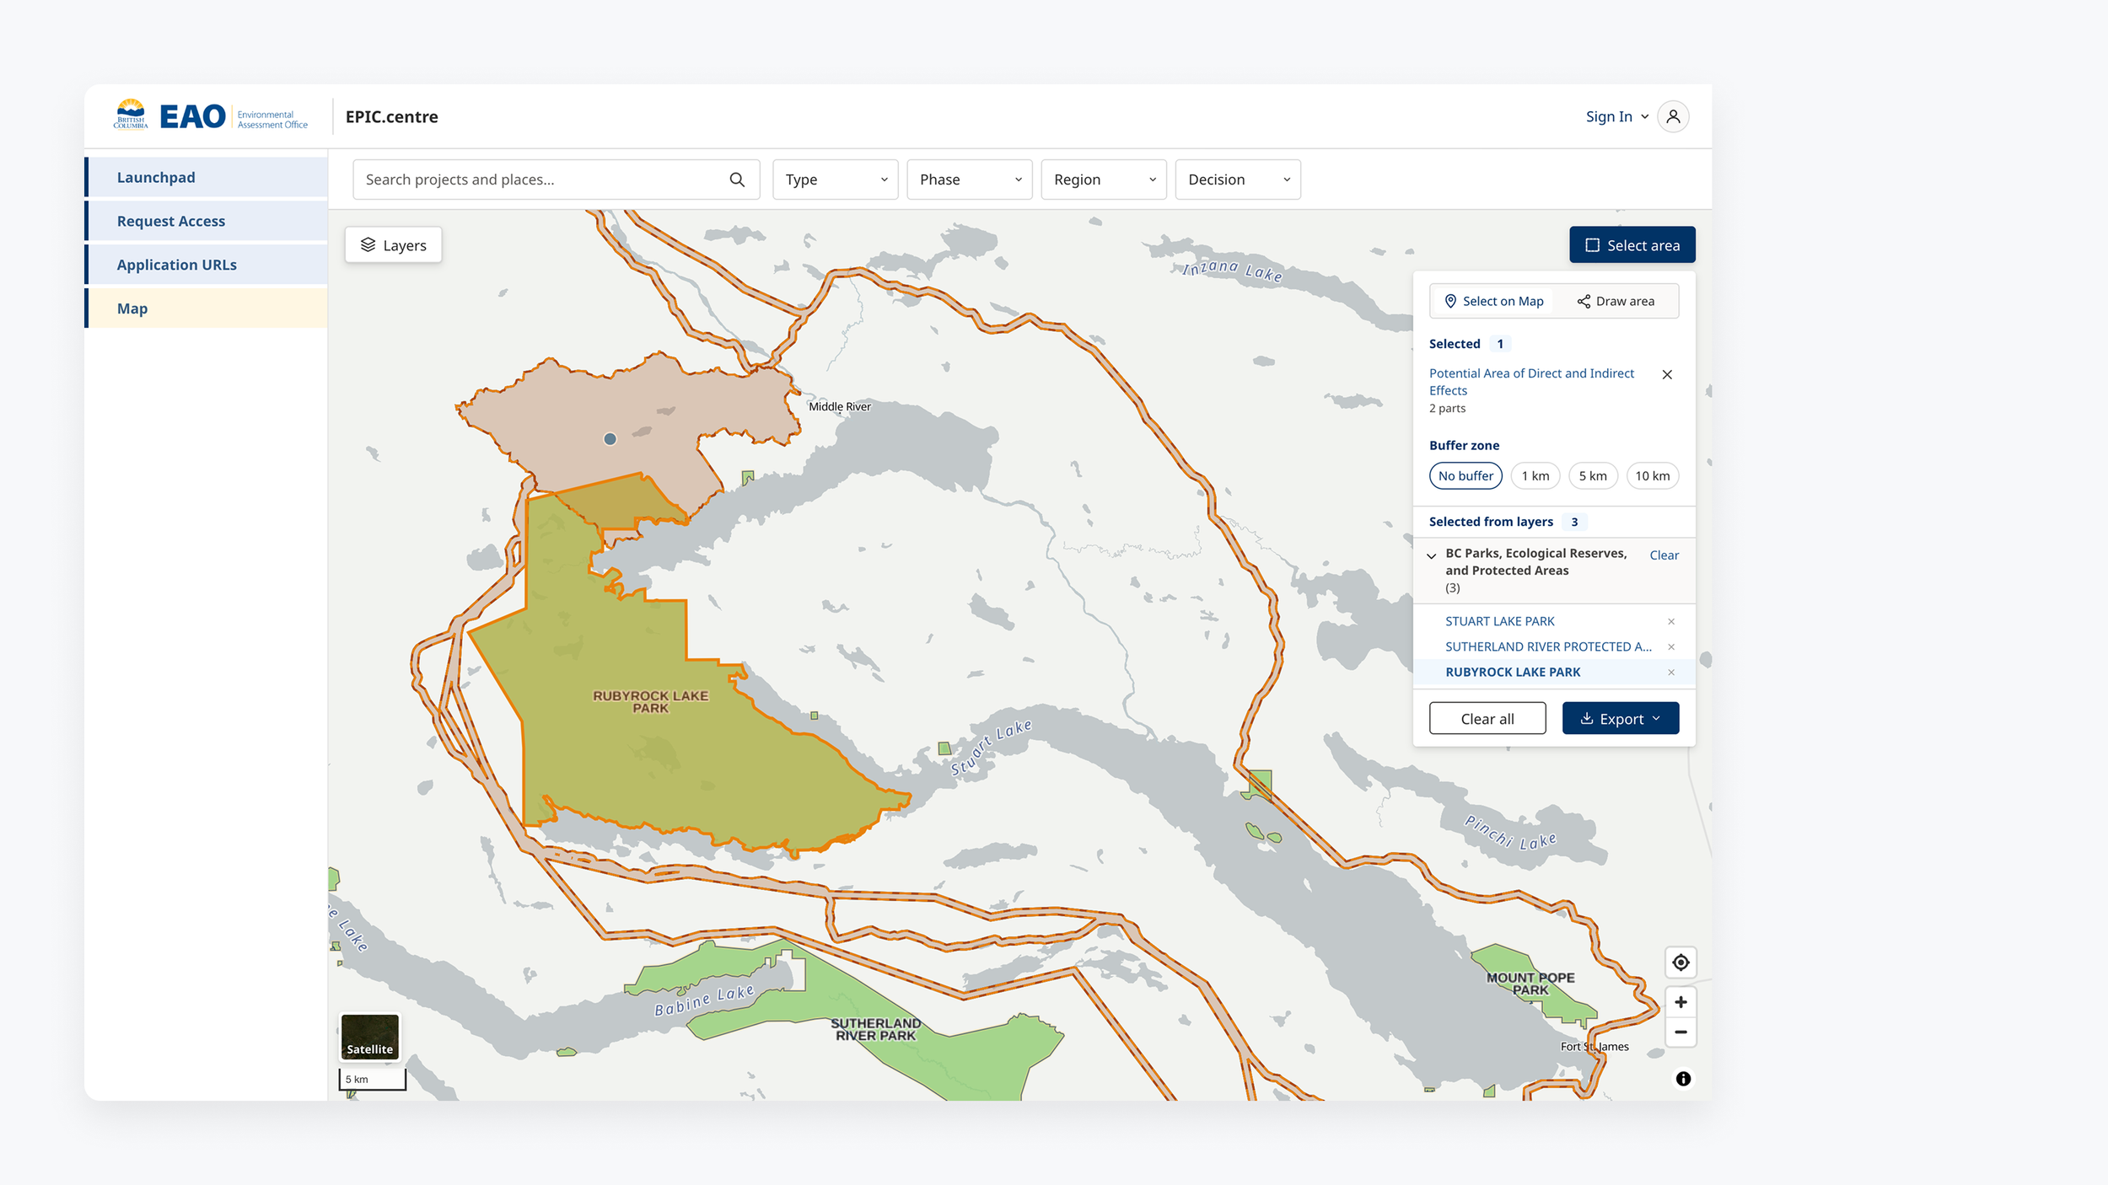Click the STUART LAKE PARK entry
This screenshot has width=2108, height=1185.
(1500, 621)
